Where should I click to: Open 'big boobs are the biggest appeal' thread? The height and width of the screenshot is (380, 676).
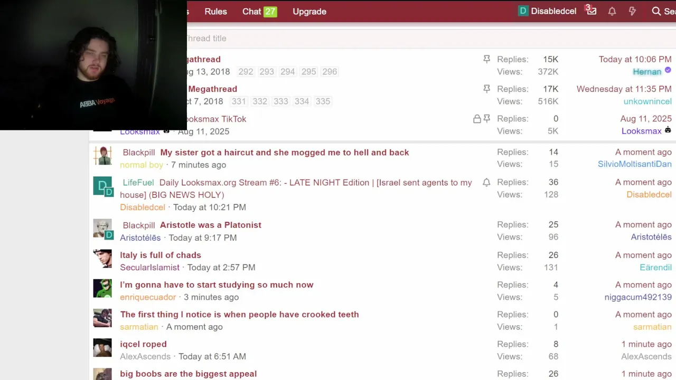(188, 374)
